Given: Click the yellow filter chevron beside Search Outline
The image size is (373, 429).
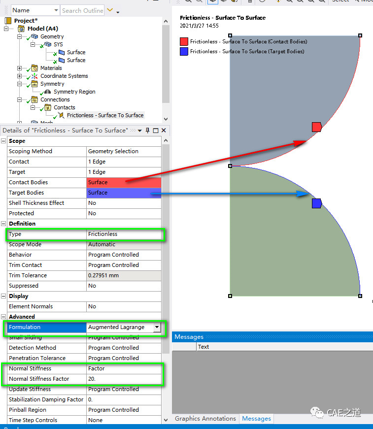Looking at the screenshot, I should tap(110, 10).
